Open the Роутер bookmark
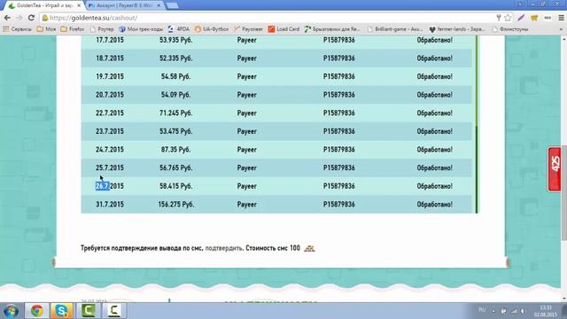 coord(102,29)
